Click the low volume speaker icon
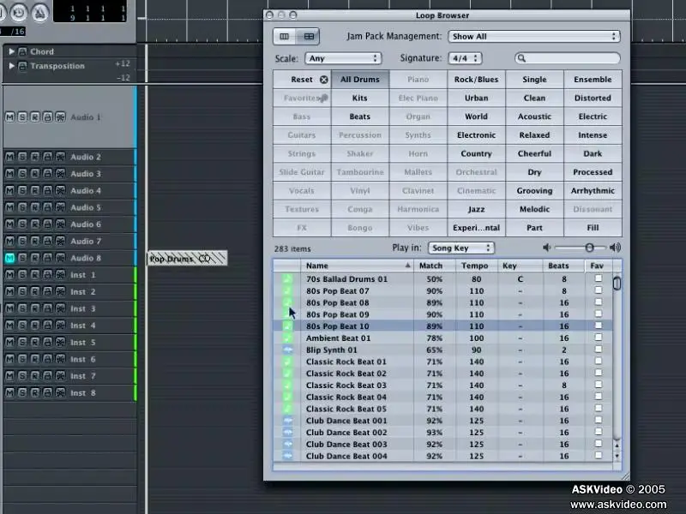 [x=547, y=248]
